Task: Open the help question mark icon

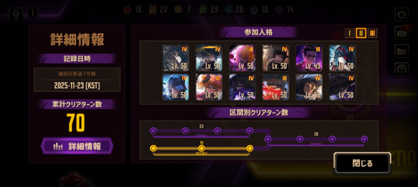Action: [x=402, y=70]
